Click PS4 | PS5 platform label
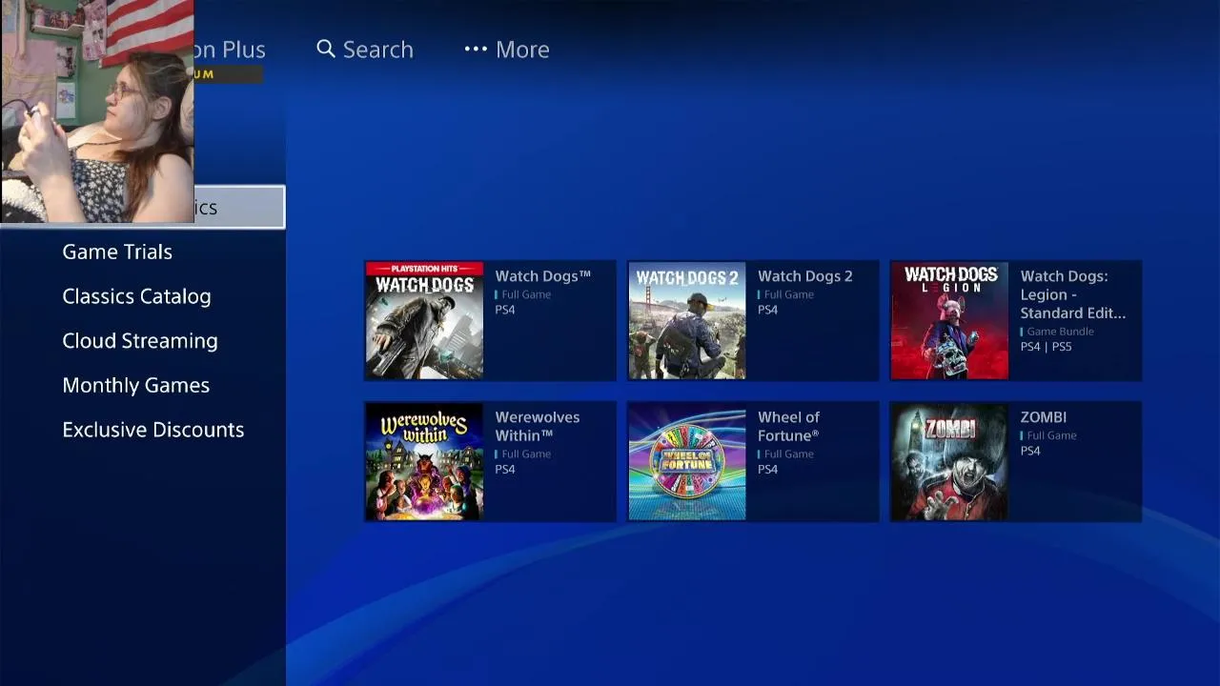The height and width of the screenshot is (686, 1220). tap(1046, 346)
